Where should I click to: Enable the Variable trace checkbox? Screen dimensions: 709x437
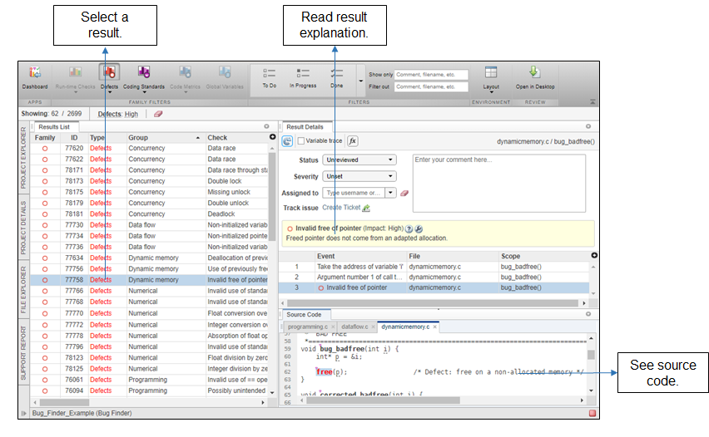[x=301, y=141]
